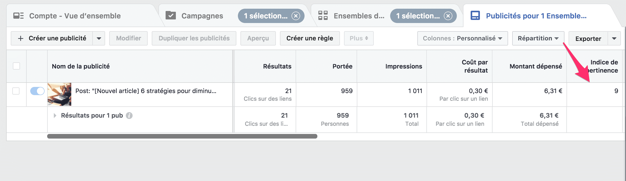
Task: Click the Exporter button
Action: point(588,39)
